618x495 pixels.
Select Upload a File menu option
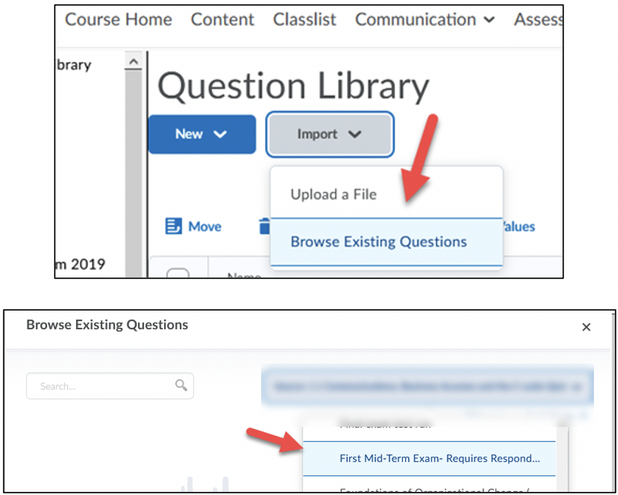click(333, 194)
